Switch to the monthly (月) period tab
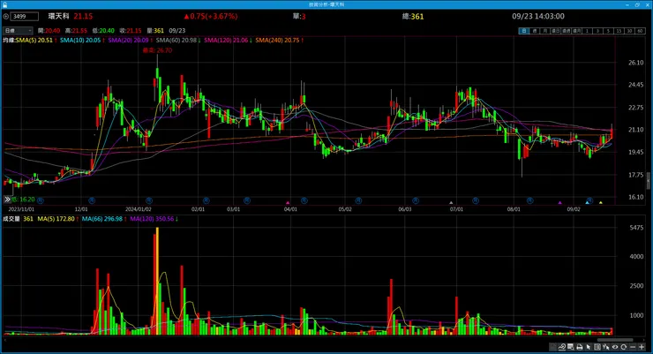653x354 pixels. pos(545,31)
